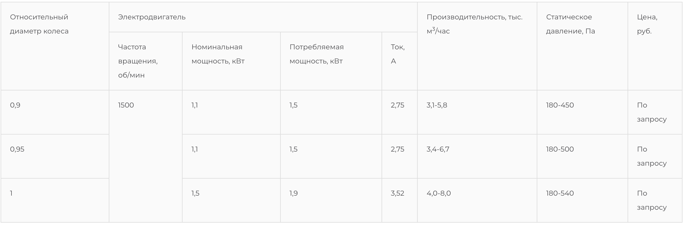Select the 'Ток, А' column header
684x225 pixels.
[x=397, y=54]
